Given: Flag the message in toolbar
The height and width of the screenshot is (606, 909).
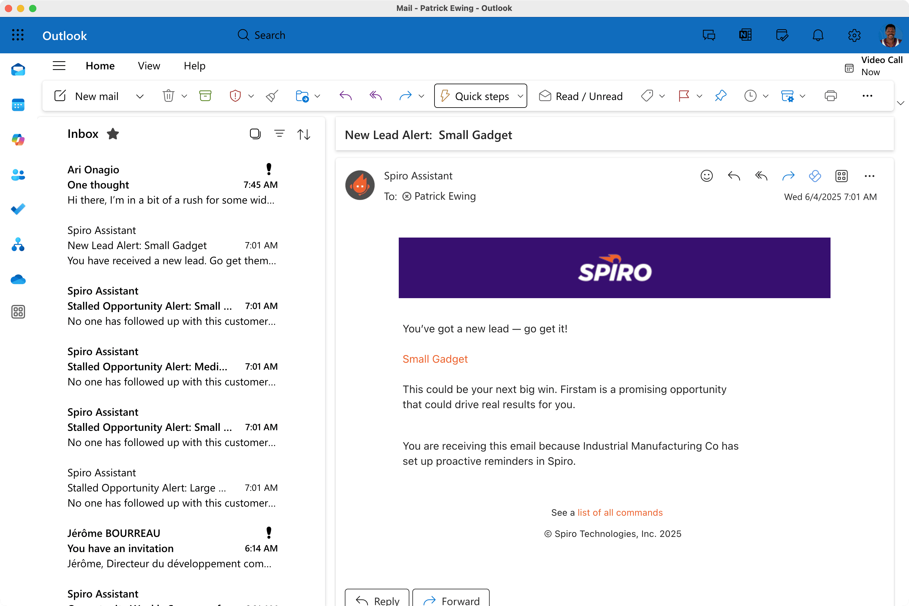Looking at the screenshot, I should click(x=684, y=95).
